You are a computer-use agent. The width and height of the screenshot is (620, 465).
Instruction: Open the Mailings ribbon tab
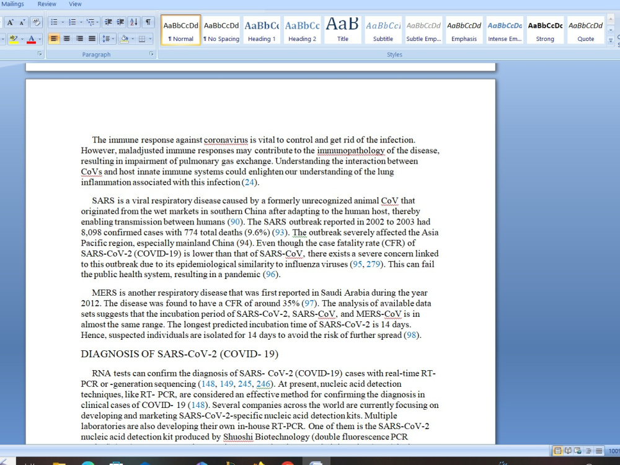[x=12, y=4]
